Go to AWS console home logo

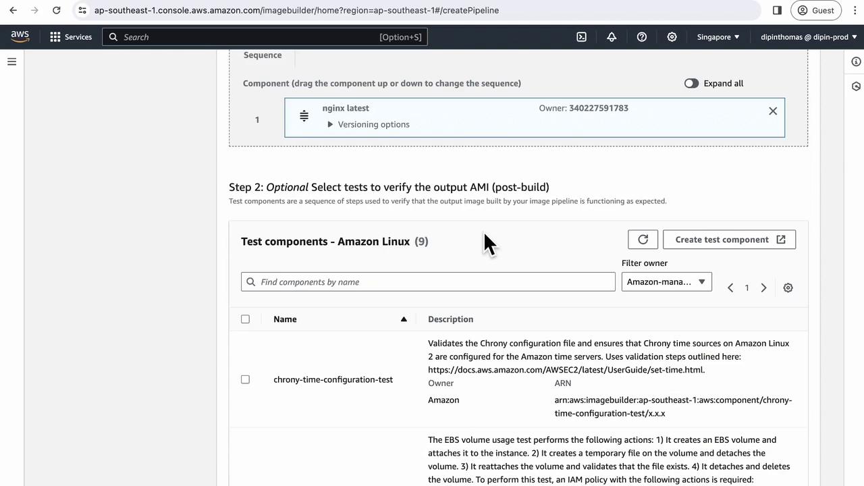point(20,36)
